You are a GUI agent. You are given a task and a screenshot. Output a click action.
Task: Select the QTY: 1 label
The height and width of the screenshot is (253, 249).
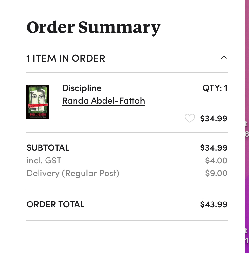tap(215, 88)
